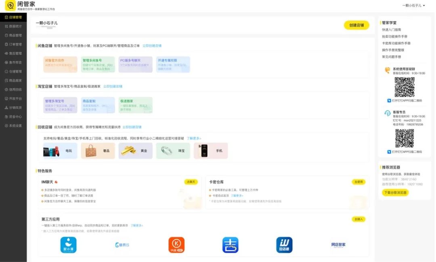Open 拍卖功能操作手册 link
This screenshot has width=436, height=262.
[394, 37]
